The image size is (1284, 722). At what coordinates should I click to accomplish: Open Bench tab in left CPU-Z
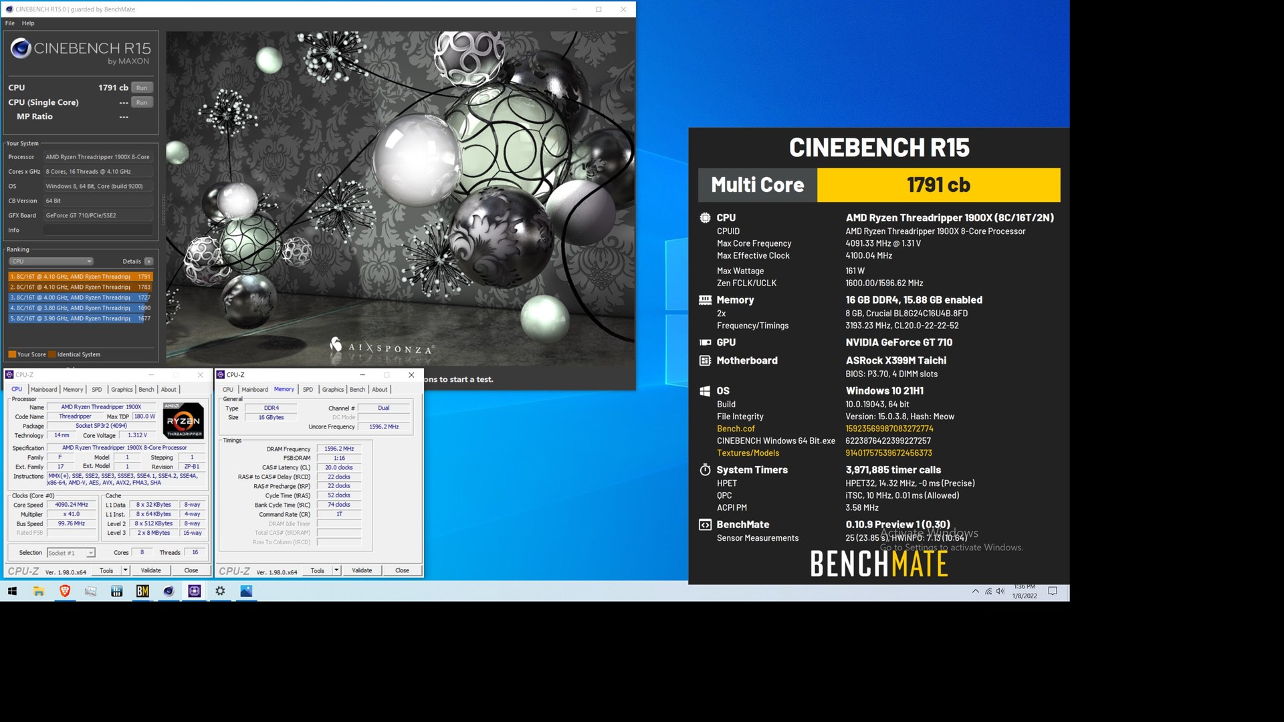click(x=146, y=390)
